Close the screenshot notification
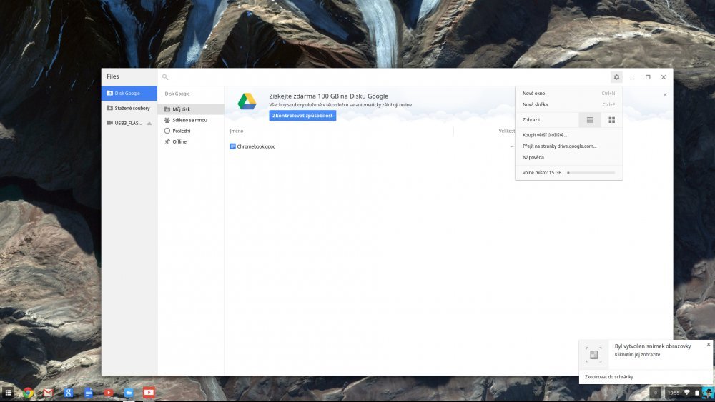The image size is (715, 402). 708,344
